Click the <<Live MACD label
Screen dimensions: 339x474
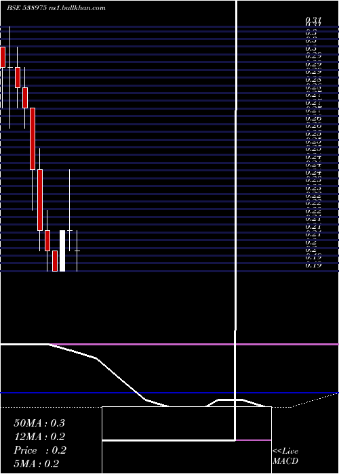(285, 456)
